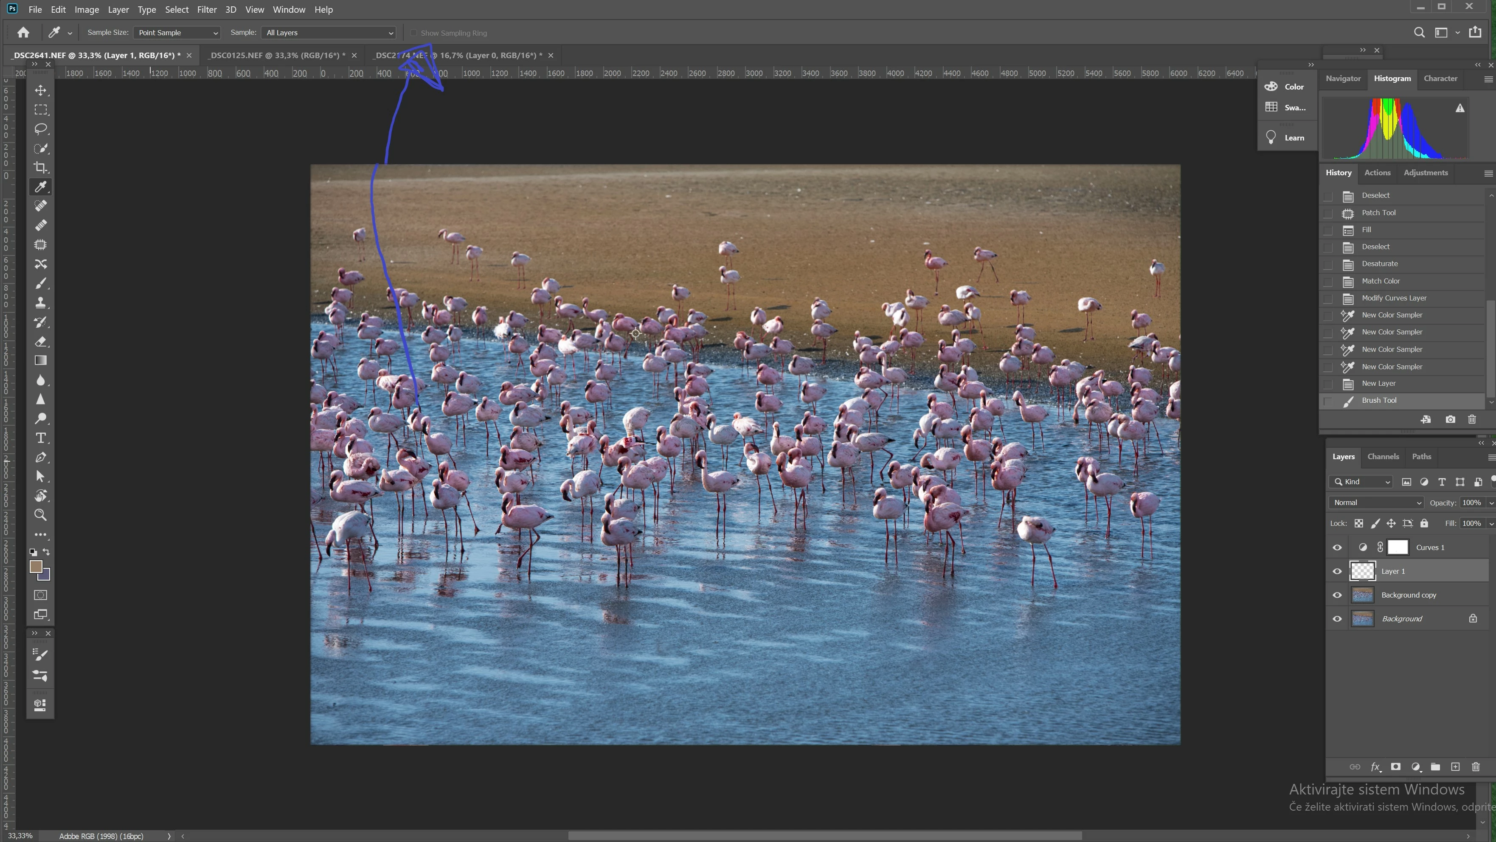Create a new layer icon
This screenshot has width=1496, height=842.
click(x=1455, y=767)
